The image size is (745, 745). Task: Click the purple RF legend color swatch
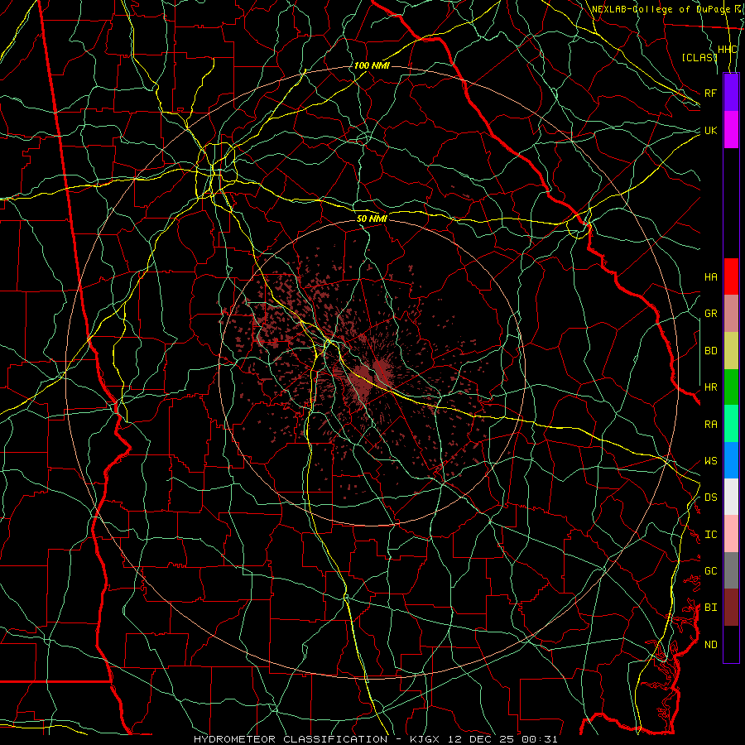tap(731, 93)
